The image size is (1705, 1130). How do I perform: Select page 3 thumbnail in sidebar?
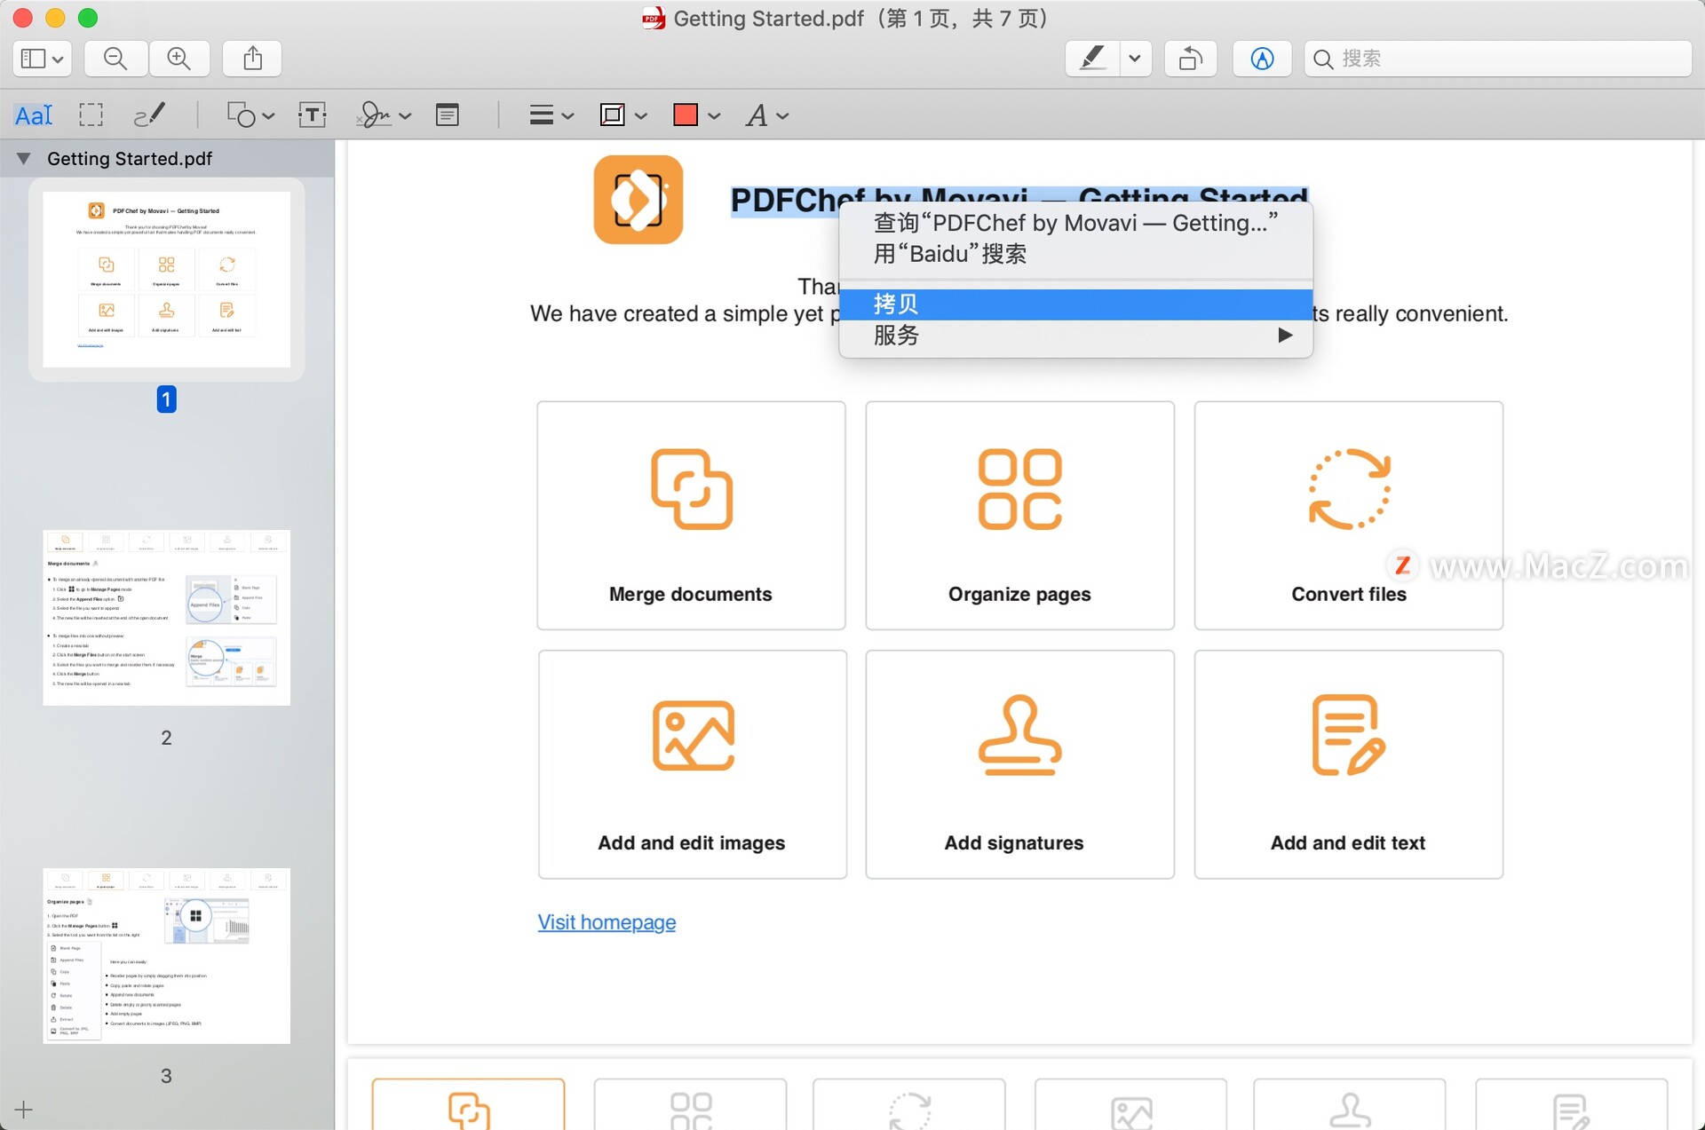pos(167,955)
